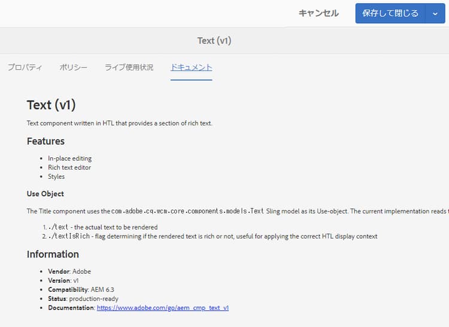Click the キャンセル button

318,13
